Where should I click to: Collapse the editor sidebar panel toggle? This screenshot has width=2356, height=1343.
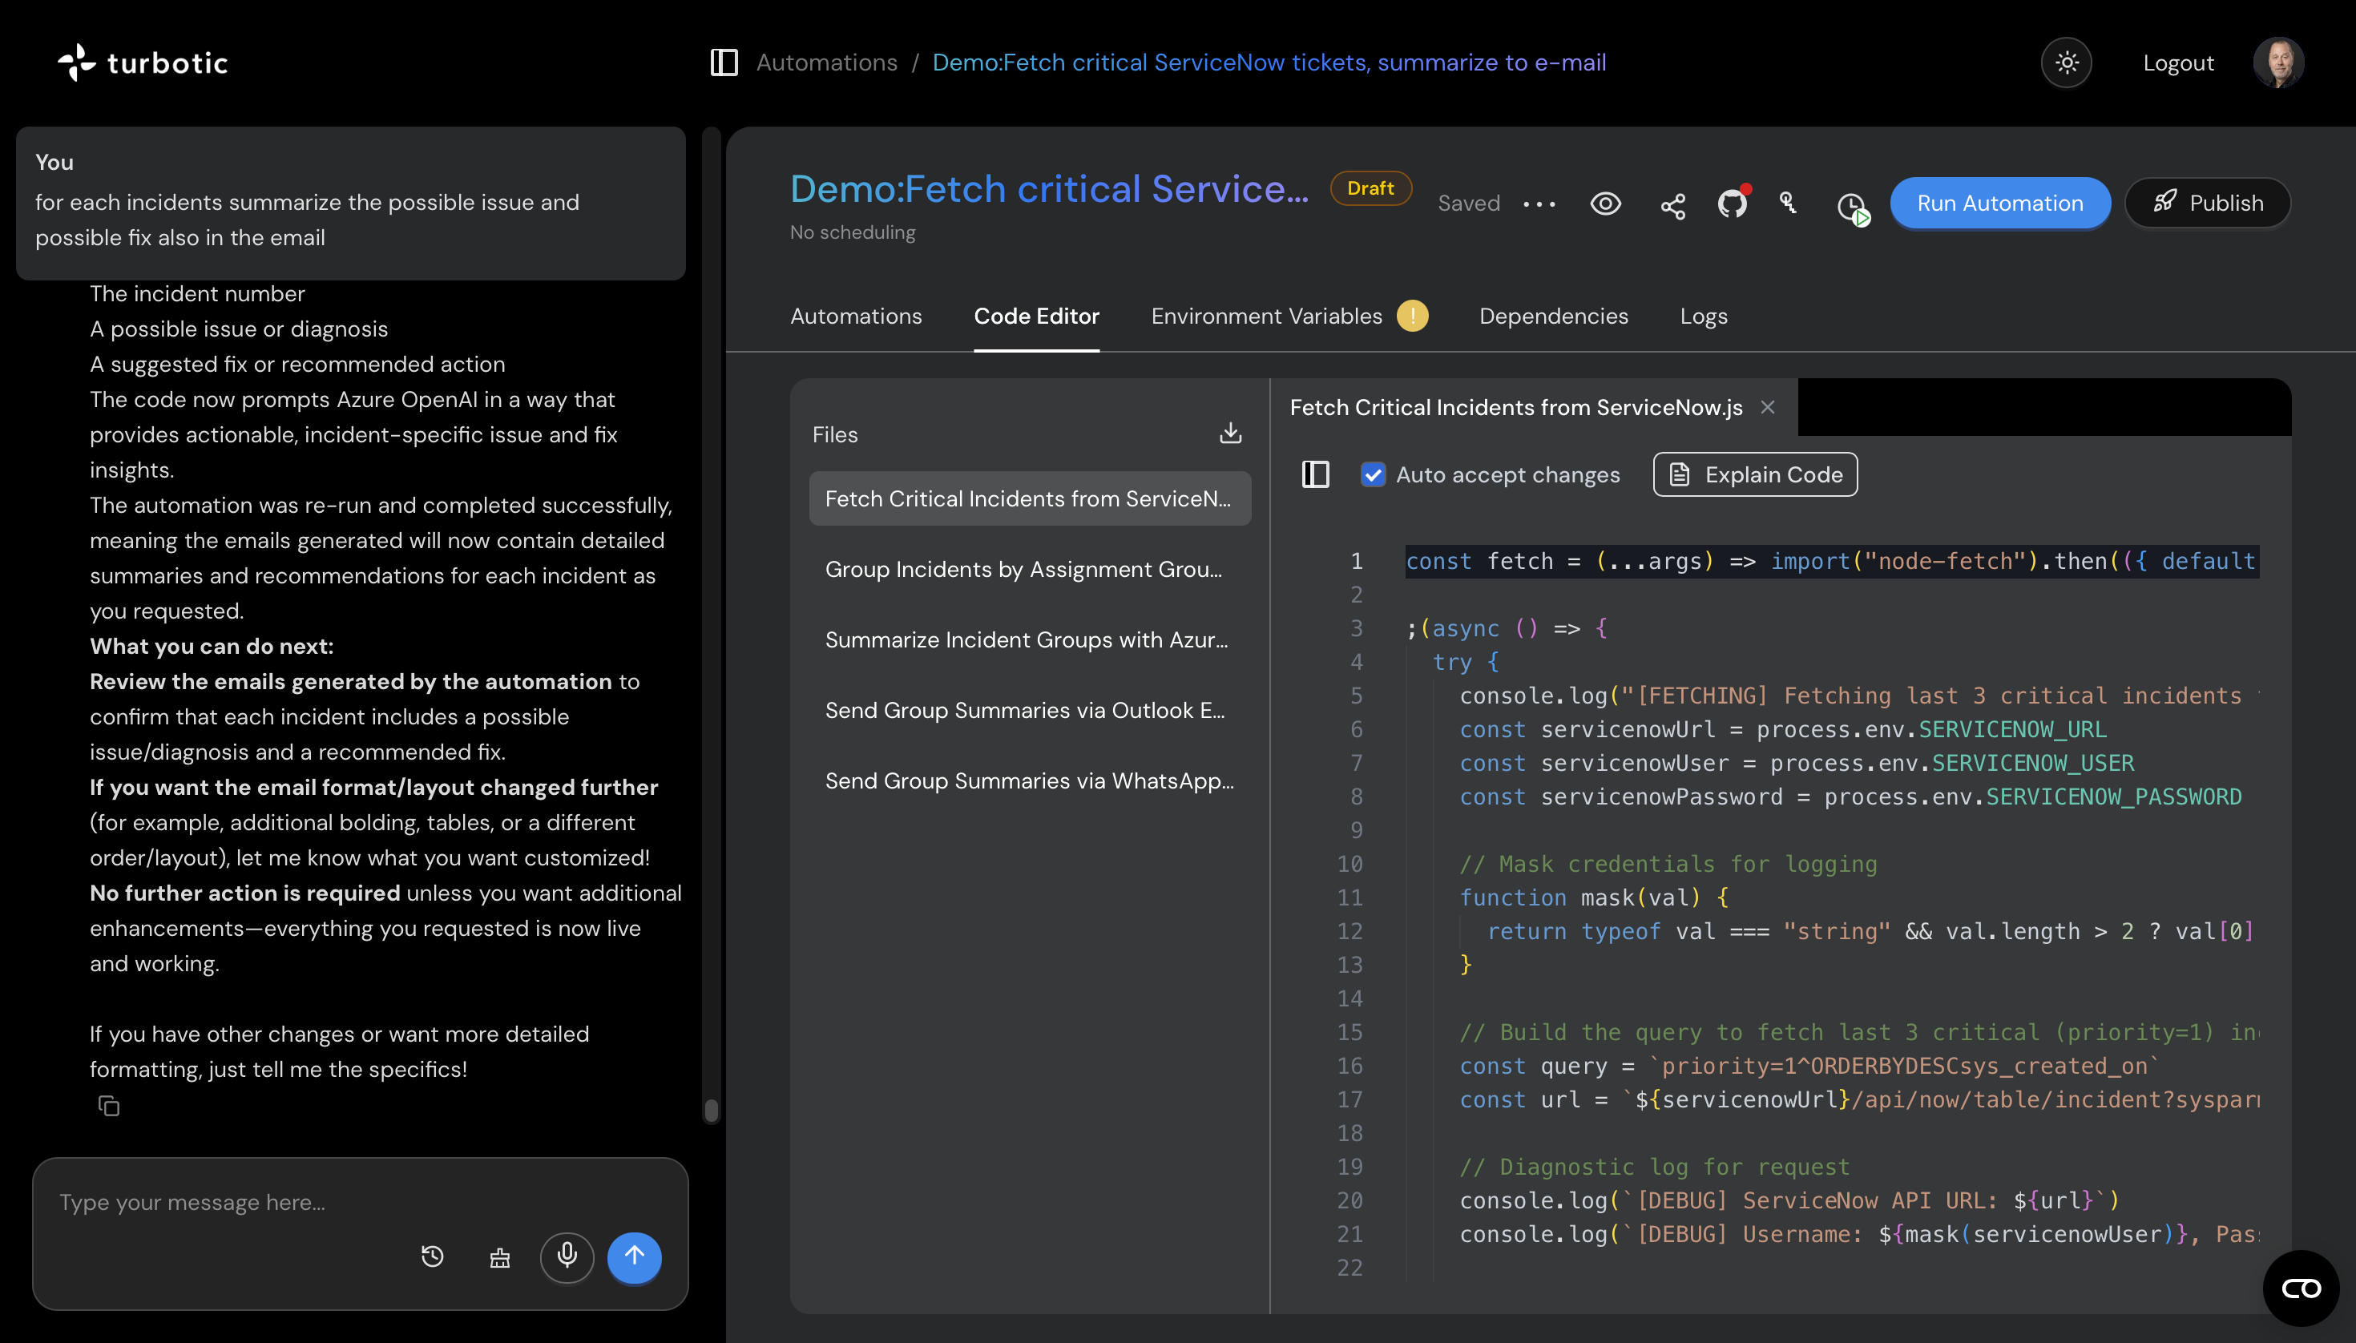(x=1314, y=474)
